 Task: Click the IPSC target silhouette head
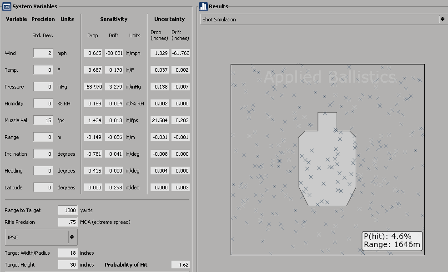327,122
